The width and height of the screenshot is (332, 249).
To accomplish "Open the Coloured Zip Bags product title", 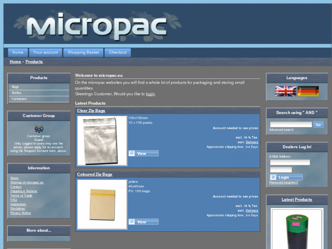I will 95,175.
